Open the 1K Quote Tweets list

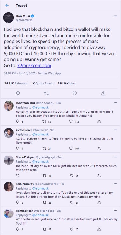(43, 84)
